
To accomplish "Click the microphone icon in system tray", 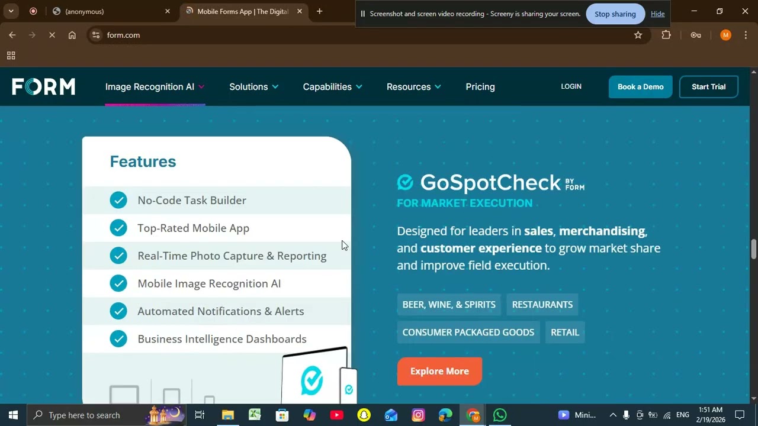I will point(626,415).
